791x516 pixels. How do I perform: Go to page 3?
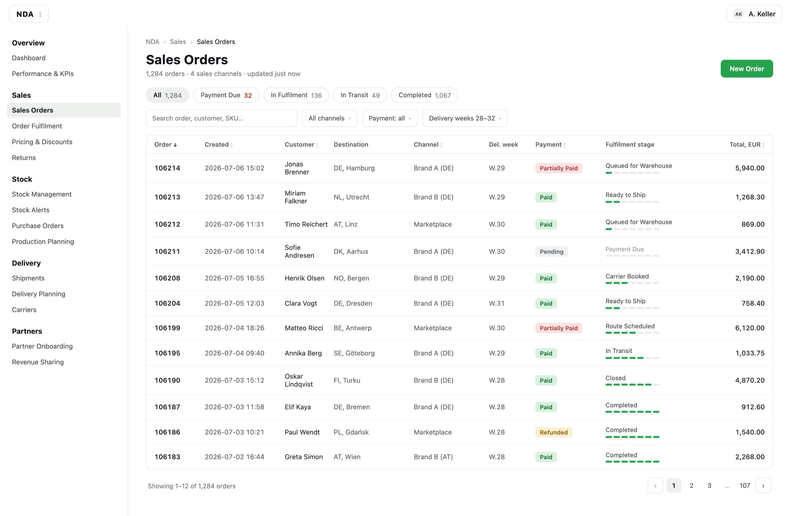point(709,486)
